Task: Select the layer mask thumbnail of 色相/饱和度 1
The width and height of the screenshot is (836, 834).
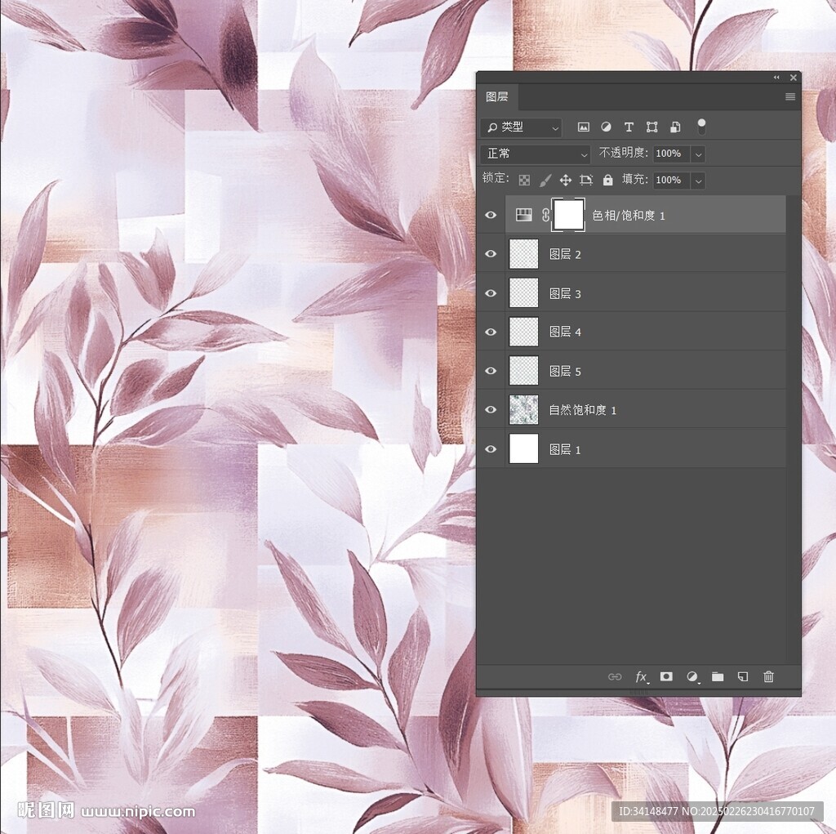Action: (569, 215)
